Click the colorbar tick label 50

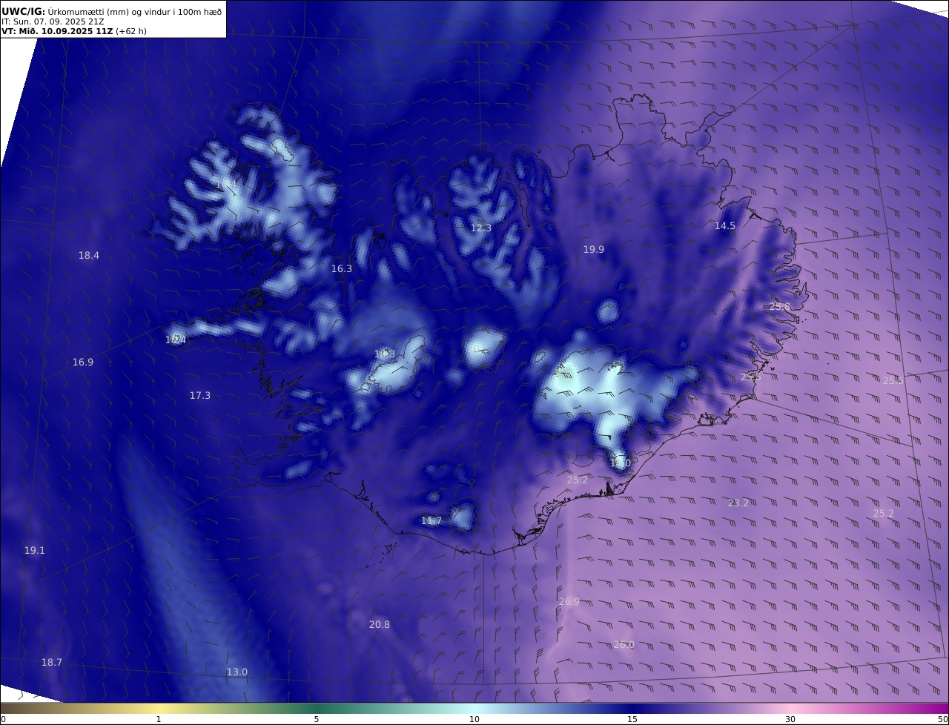tap(942, 719)
